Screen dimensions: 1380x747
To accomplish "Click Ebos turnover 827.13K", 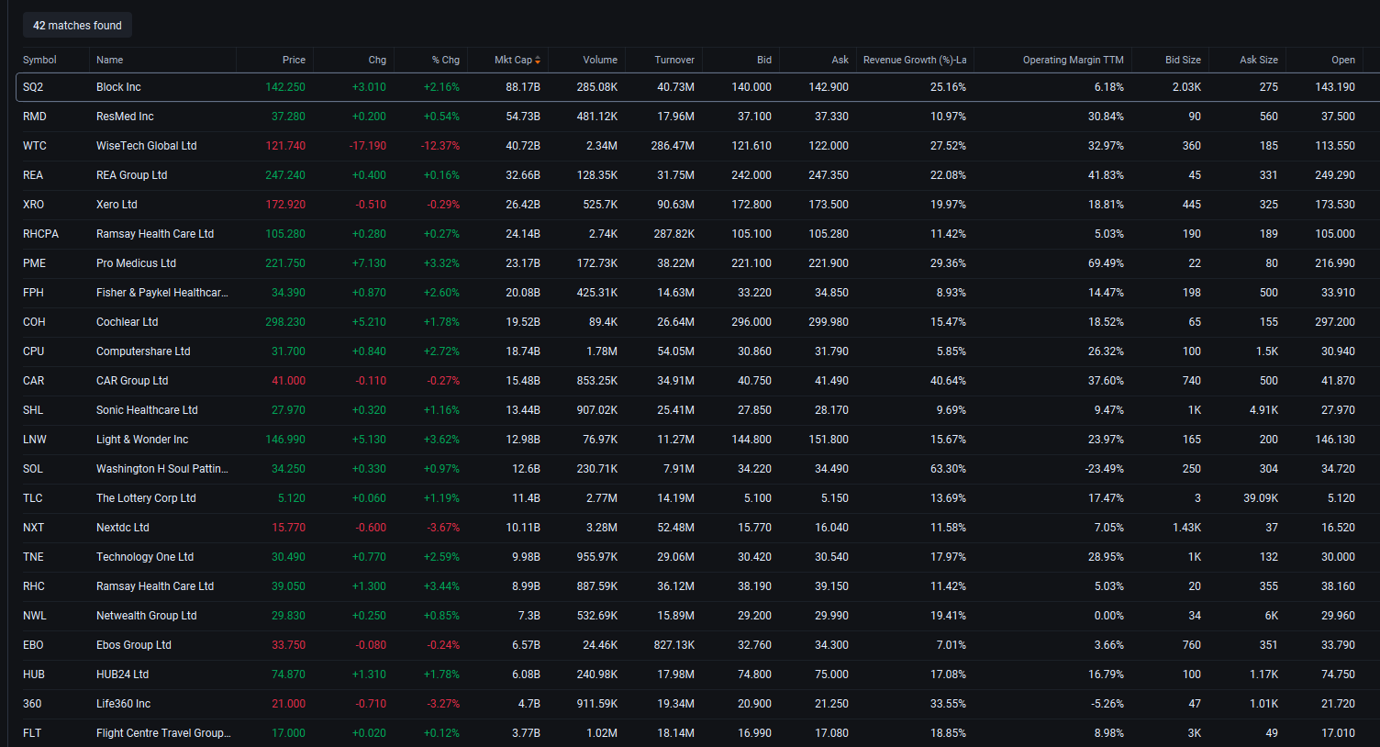I will click(674, 645).
